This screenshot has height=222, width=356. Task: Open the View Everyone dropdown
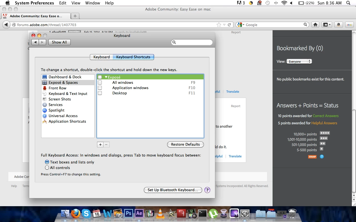click(299, 61)
